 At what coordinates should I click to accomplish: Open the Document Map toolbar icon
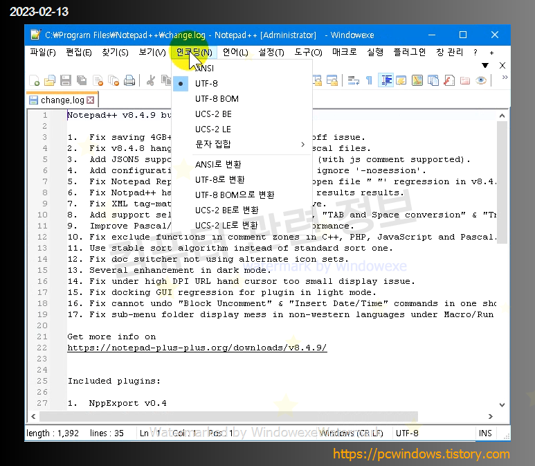coord(417,80)
